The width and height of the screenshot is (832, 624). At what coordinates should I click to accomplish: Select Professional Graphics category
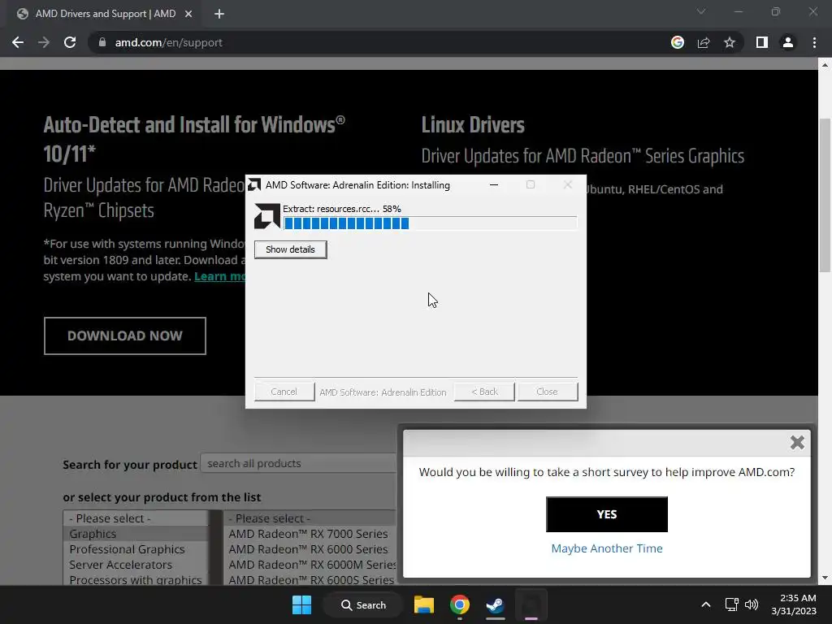(136, 549)
